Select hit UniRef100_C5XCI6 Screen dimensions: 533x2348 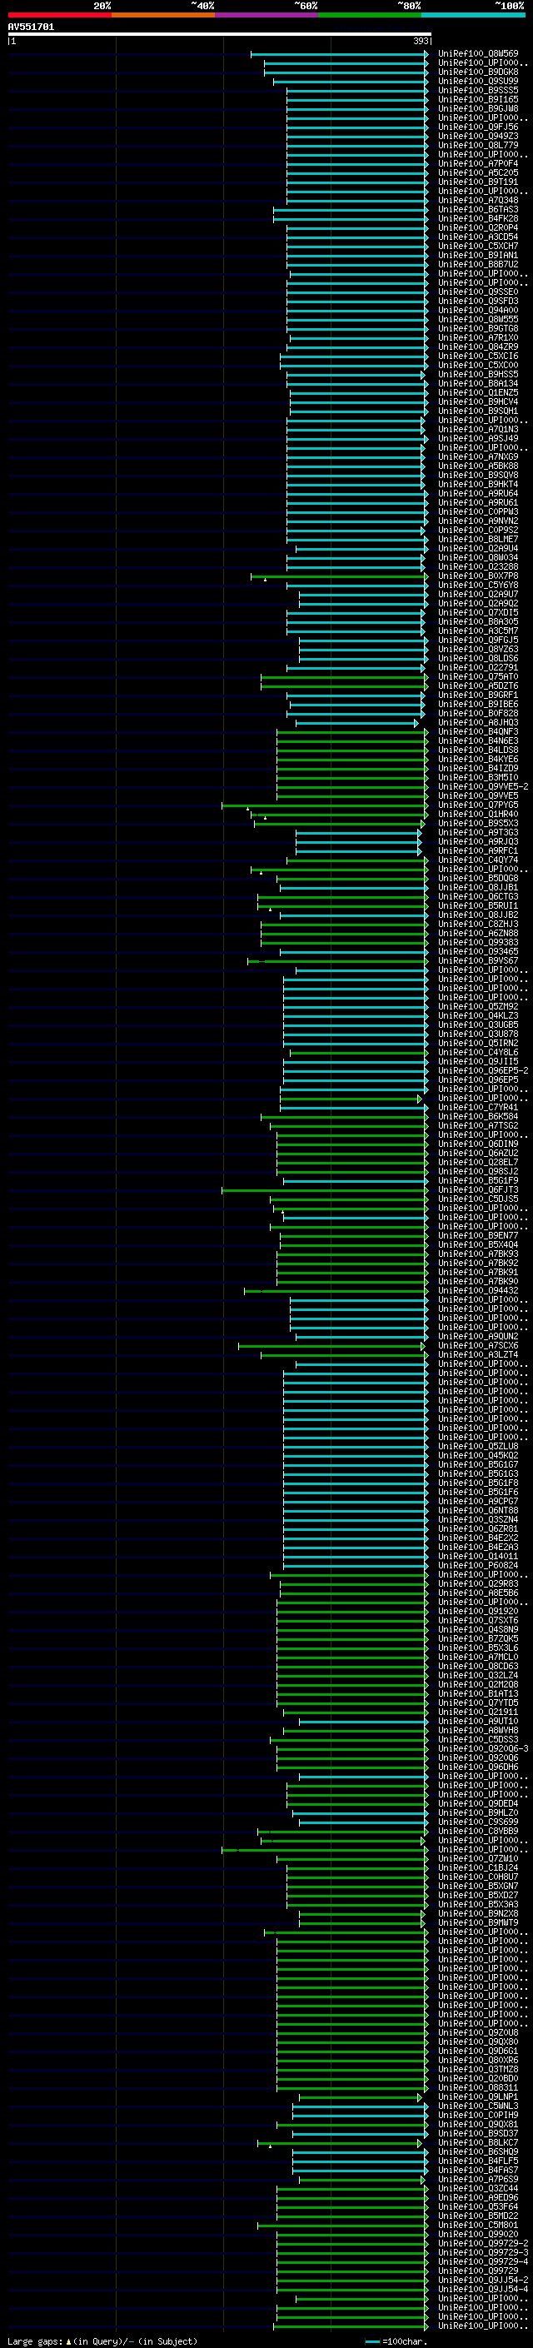click(478, 356)
